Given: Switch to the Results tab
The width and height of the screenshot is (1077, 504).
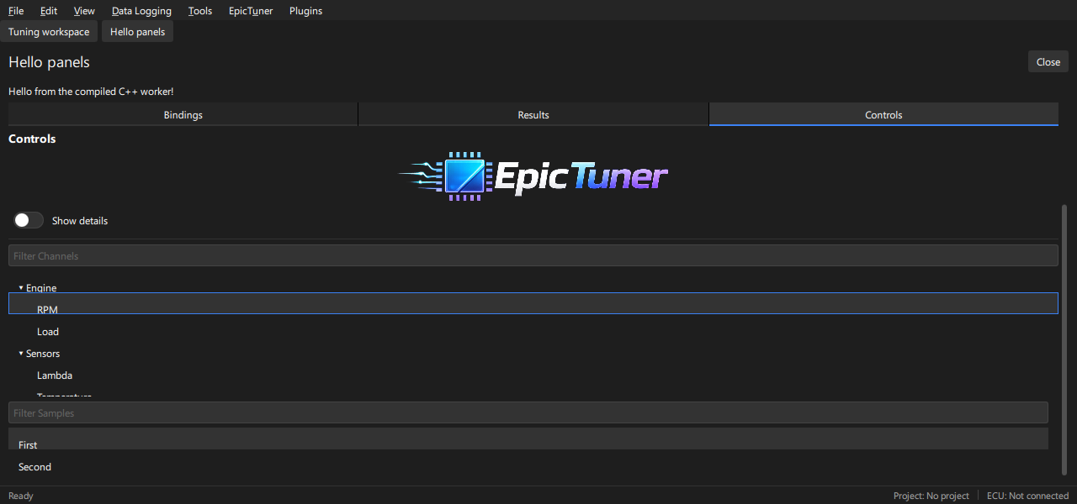Looking at the screenshot, I should (x=533, y=115).
